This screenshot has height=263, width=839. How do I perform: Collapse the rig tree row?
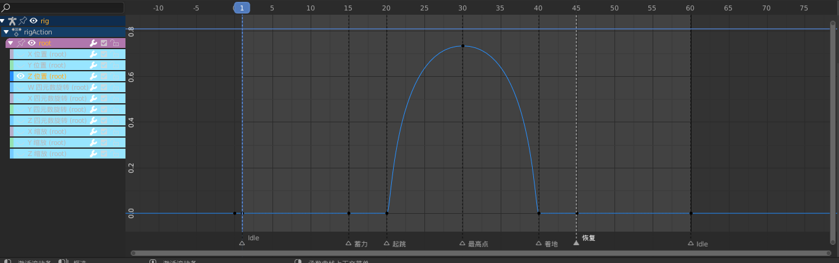3,21
